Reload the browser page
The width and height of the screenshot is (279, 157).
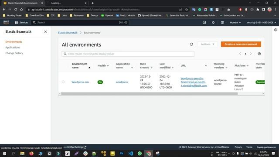point(16,10)
